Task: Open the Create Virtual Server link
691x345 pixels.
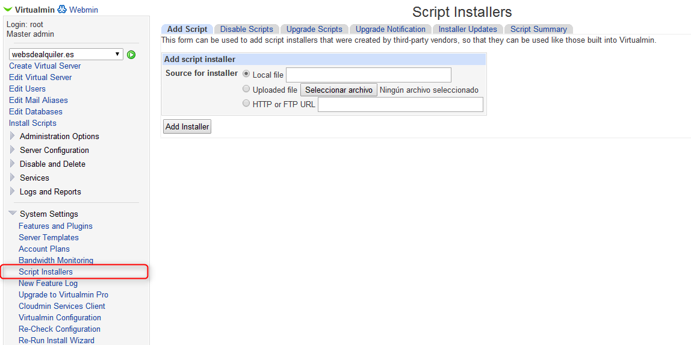Action: [x=45, y=66]
